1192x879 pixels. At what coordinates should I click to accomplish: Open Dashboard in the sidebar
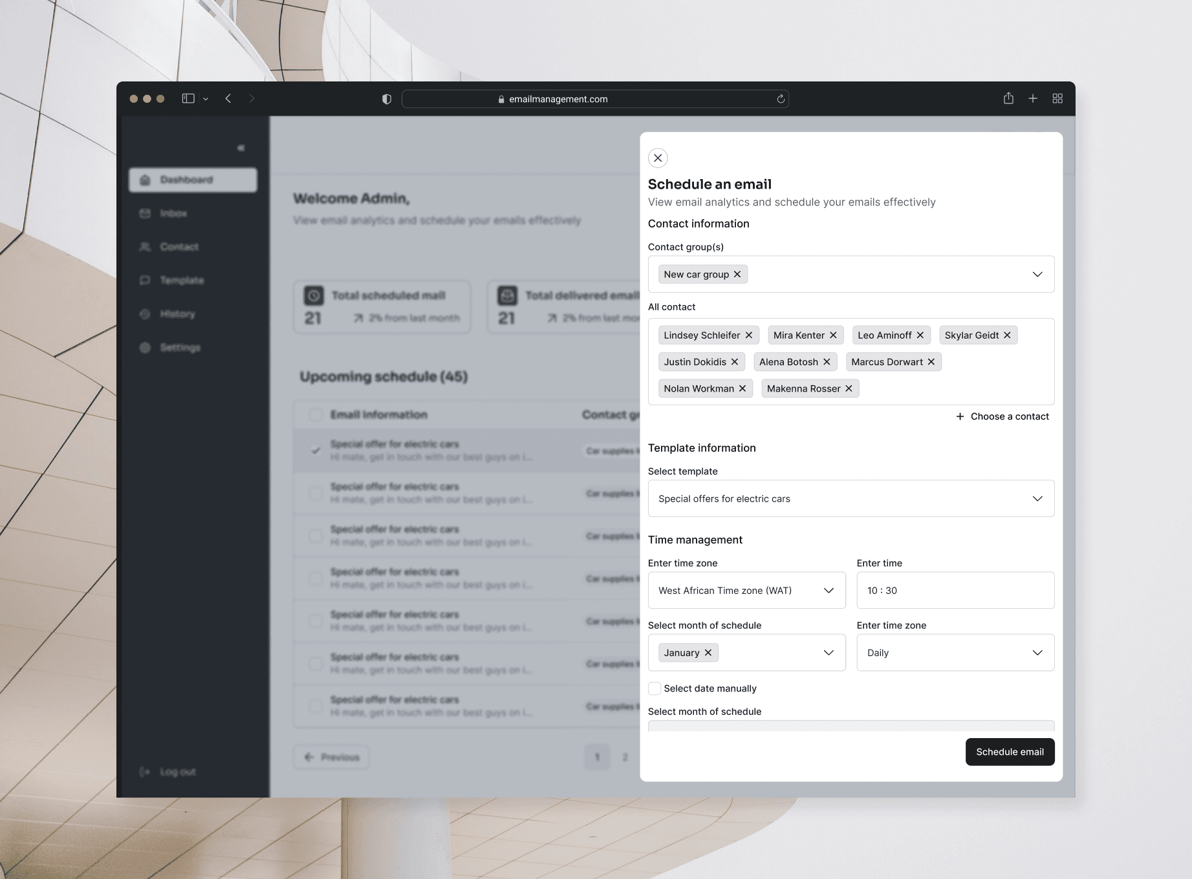click(193, 180)
